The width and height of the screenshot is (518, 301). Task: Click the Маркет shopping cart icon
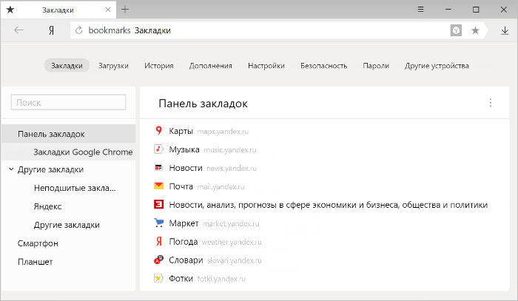158,223
